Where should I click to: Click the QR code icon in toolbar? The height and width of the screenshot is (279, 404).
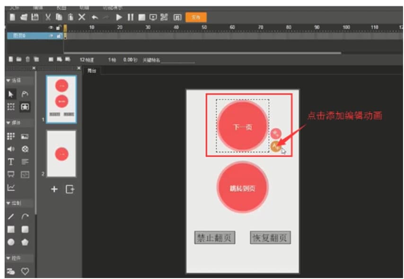tap(164, 17)
